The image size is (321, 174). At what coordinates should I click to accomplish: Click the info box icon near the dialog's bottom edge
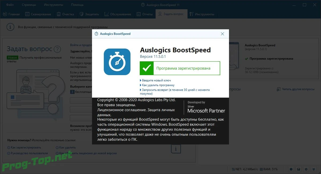tap(176, 148)
